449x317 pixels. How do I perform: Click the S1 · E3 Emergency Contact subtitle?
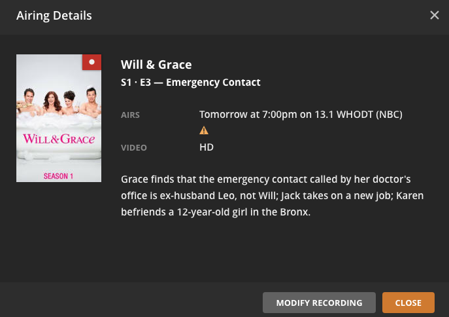[190, 83]
